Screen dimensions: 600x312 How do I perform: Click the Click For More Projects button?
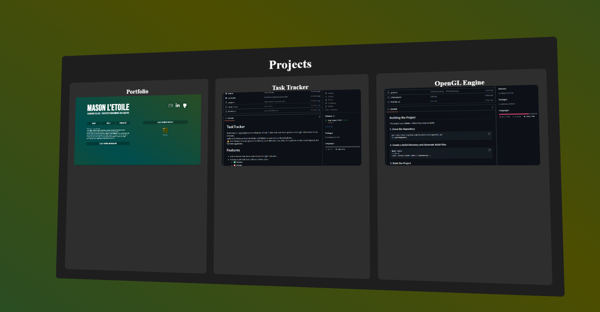click(165, 122)
